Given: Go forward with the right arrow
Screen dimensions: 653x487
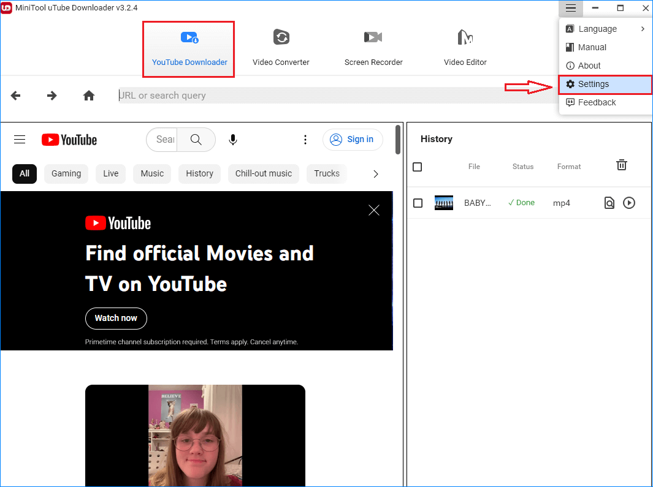Looking at the screenshot, I should tap(52, 96).
